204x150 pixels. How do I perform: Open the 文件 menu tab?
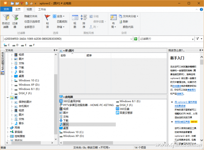click(6, 9)
